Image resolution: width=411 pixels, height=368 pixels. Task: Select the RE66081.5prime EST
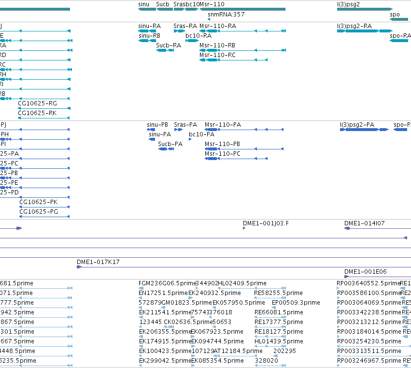tap(270, 318)
